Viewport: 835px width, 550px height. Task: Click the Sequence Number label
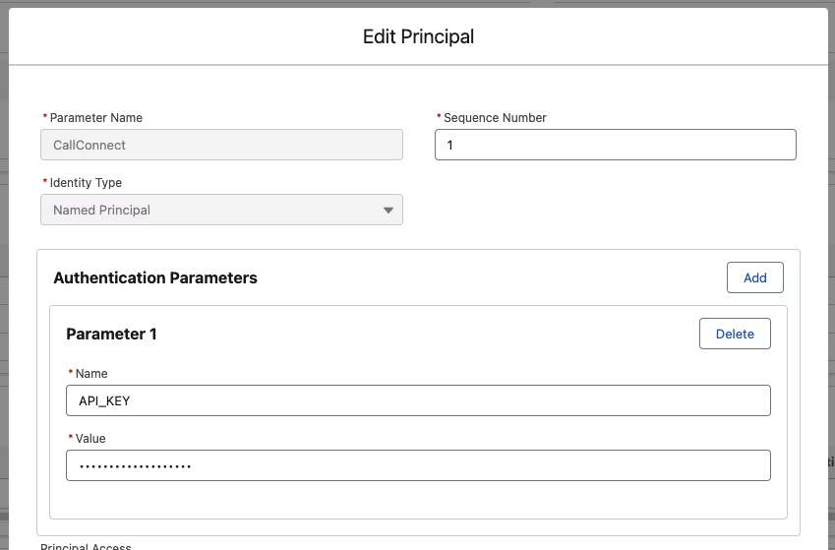pyautogui.click(x=495, y=118)
